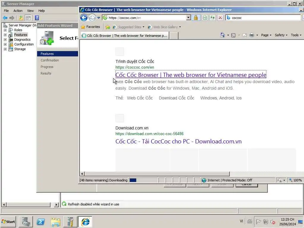
Task: Open Server Manager File menu
Action: 6,11
